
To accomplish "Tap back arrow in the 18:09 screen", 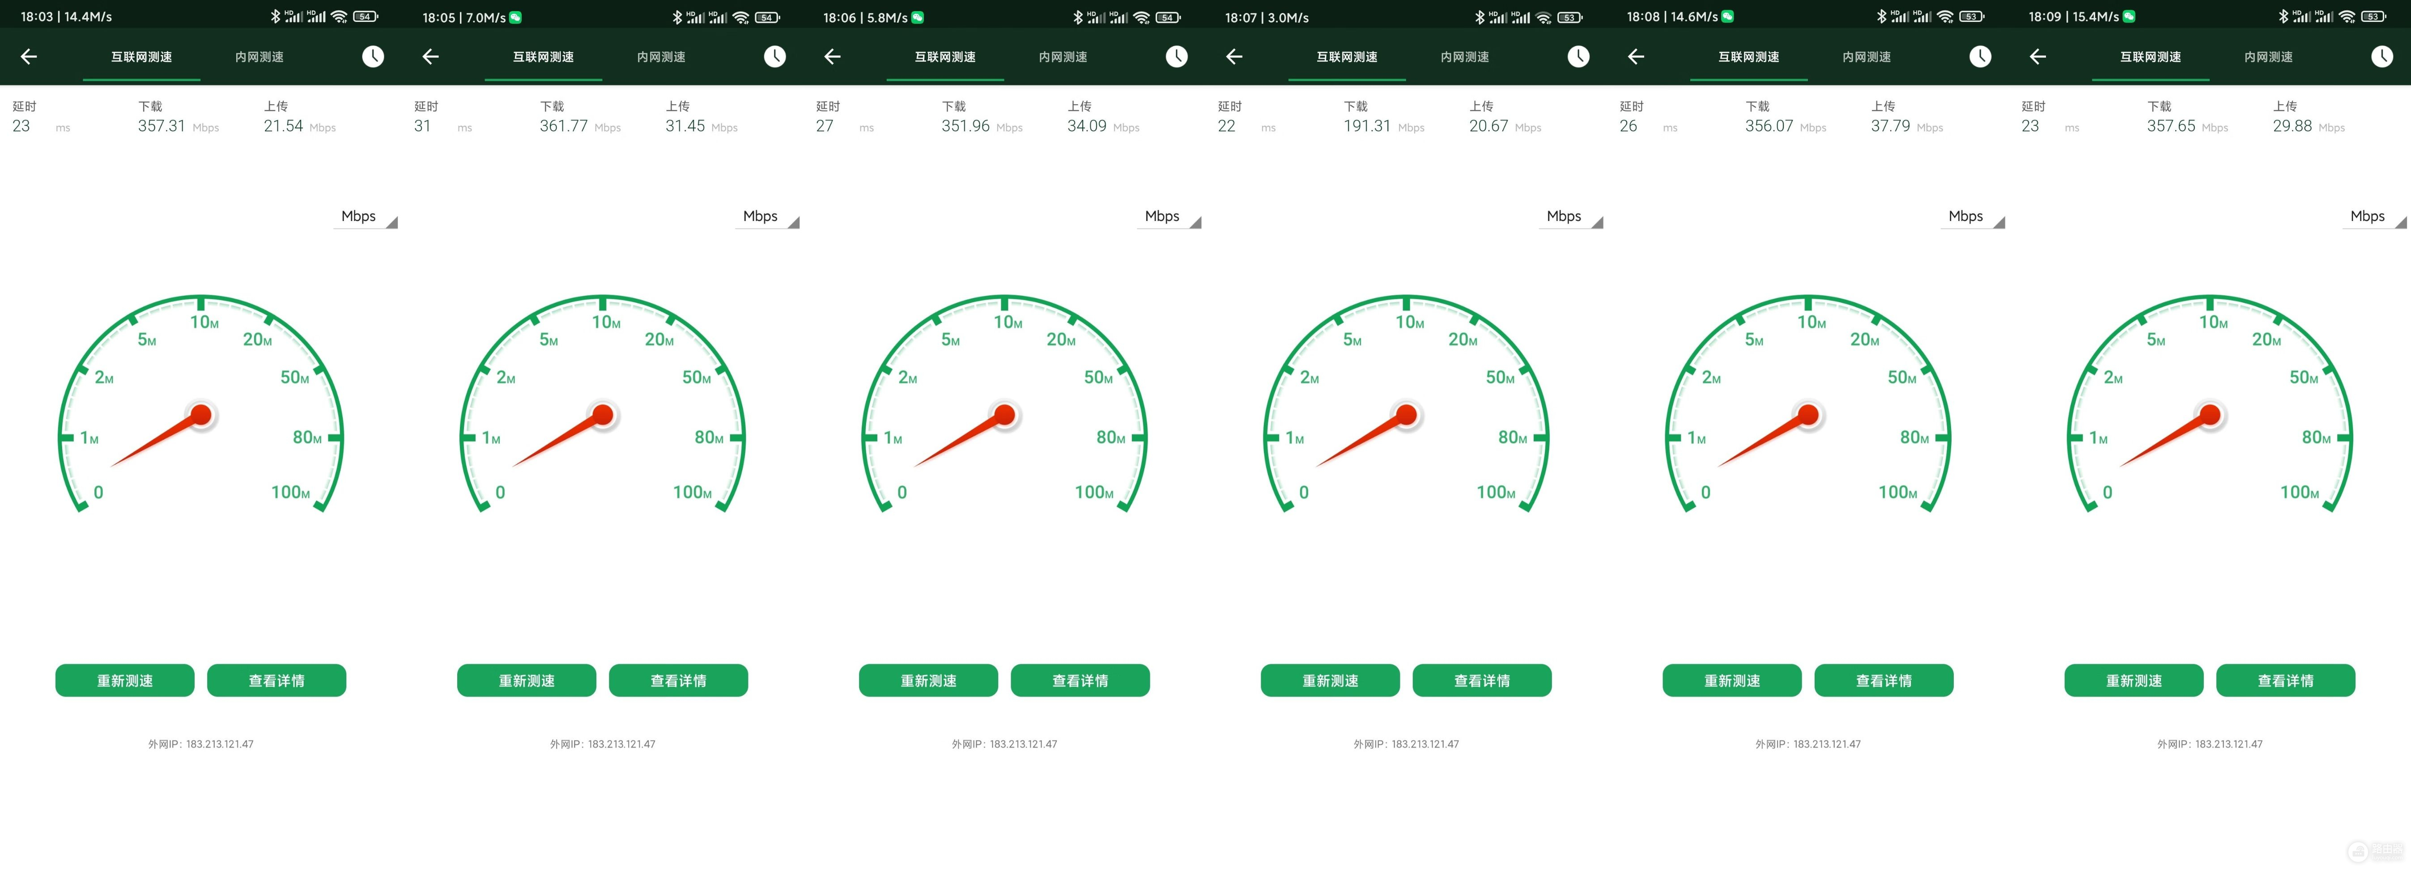I will click(2037, 57).
